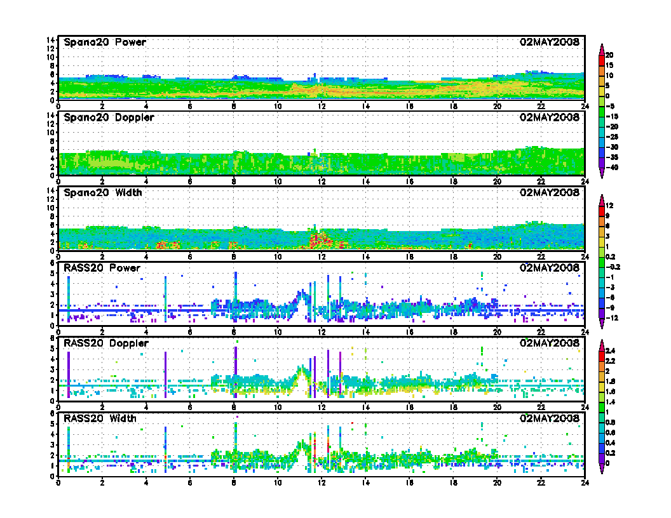
Task: Click the red swatch on the top colorbar
Action: [602, 60]
